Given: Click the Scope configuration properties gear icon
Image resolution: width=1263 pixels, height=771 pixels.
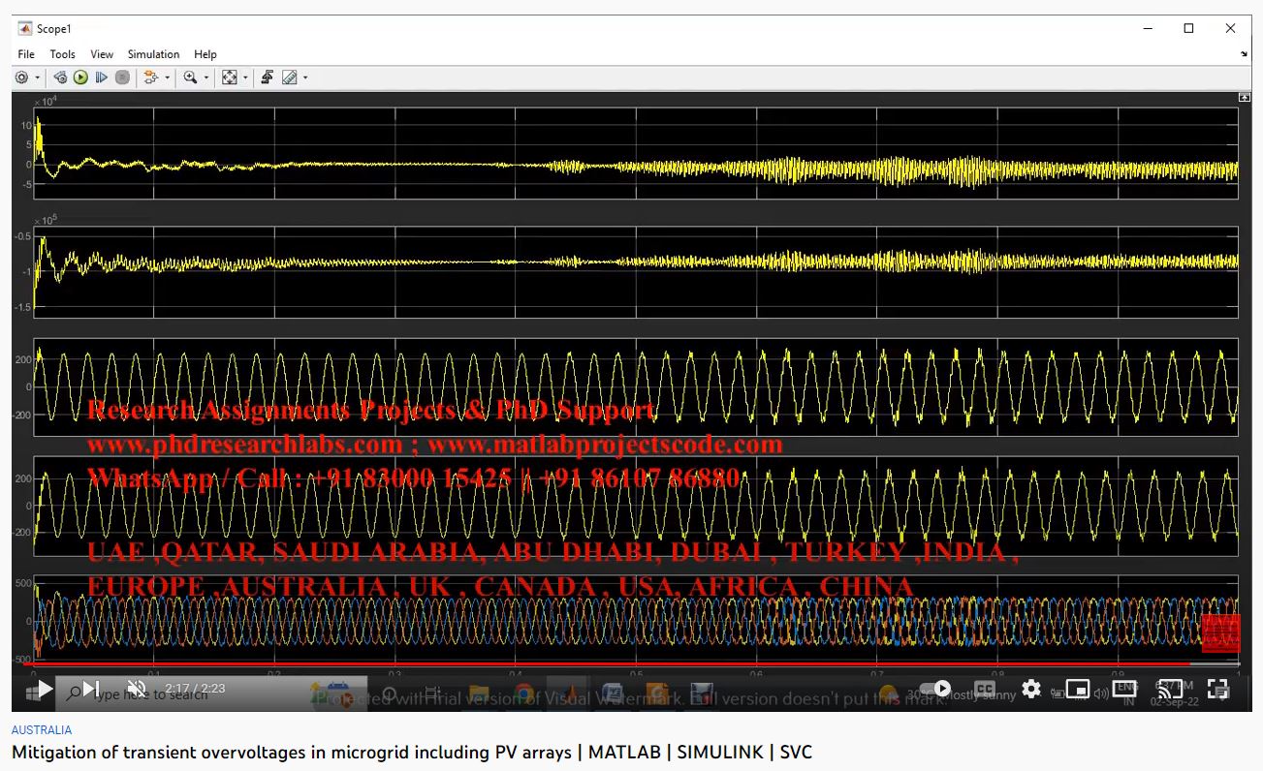Looking at the screenshot, I should (x=21, y=77).
